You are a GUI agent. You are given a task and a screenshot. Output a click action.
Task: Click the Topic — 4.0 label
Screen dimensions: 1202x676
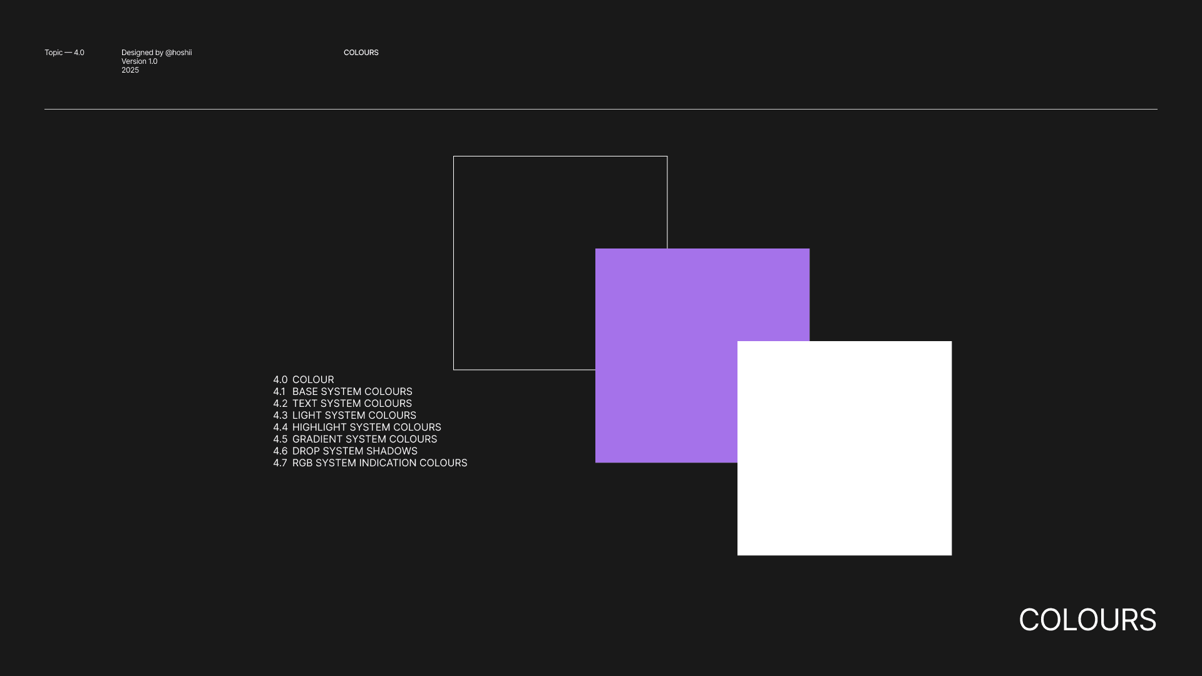[x=64, y=53]
